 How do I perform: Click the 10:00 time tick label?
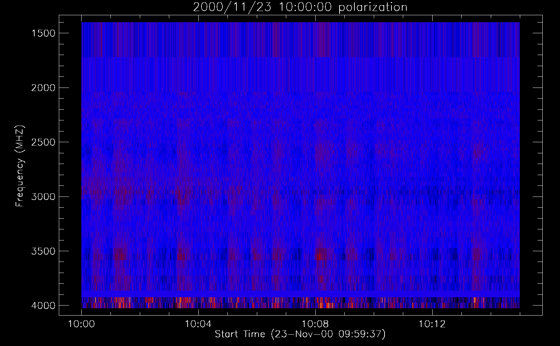click(x=82, y=324)
